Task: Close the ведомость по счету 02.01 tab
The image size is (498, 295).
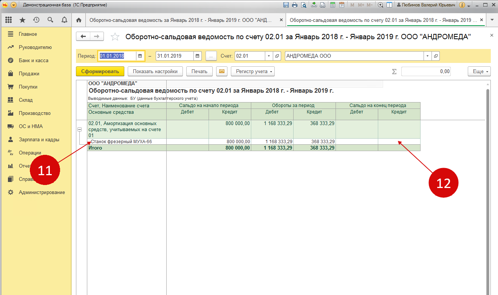Action: point(481,20)
